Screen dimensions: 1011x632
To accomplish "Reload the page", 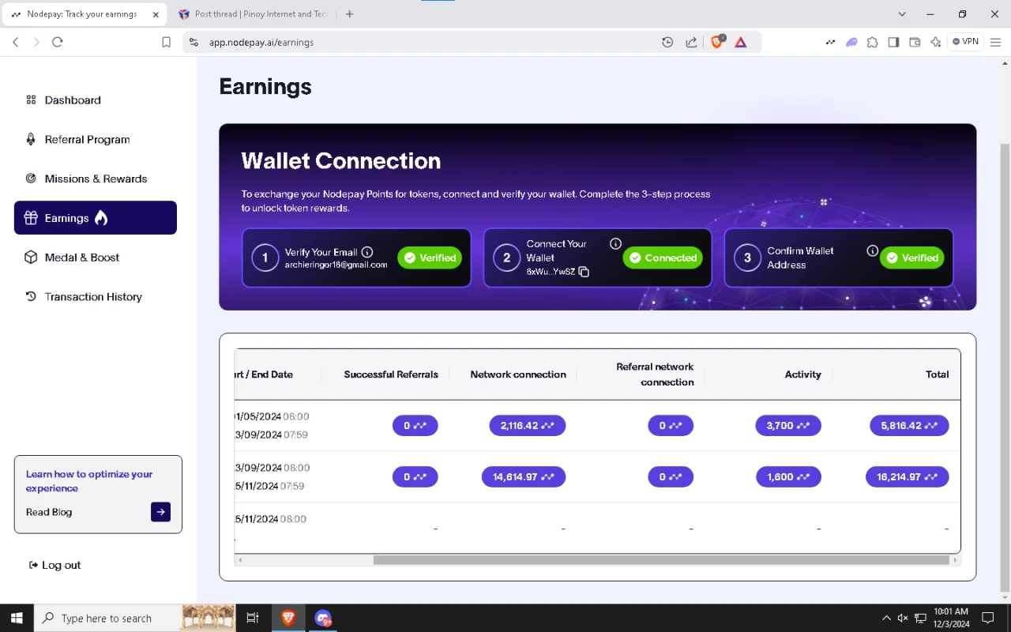I will pos(57,42).
